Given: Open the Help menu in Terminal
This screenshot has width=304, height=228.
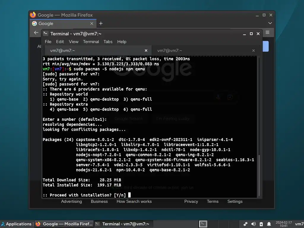Looking at the screenshot, I should pyautogui.click(x=122, y=42).
